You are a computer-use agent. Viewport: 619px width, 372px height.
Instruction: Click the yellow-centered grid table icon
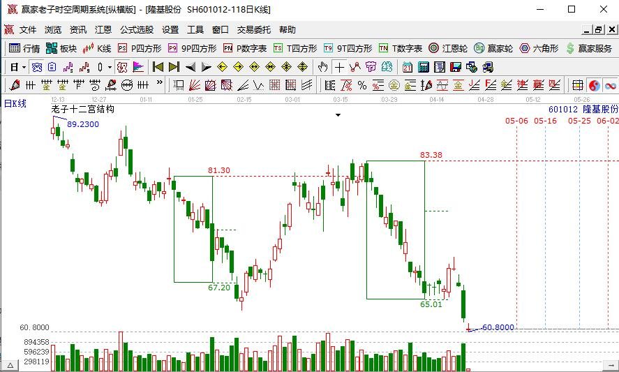pyautogui.click(x=578, y=85)
